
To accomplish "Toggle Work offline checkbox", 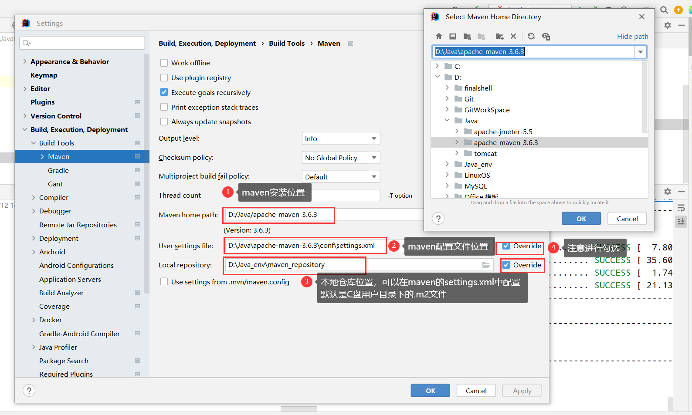I will pos(164,63).
